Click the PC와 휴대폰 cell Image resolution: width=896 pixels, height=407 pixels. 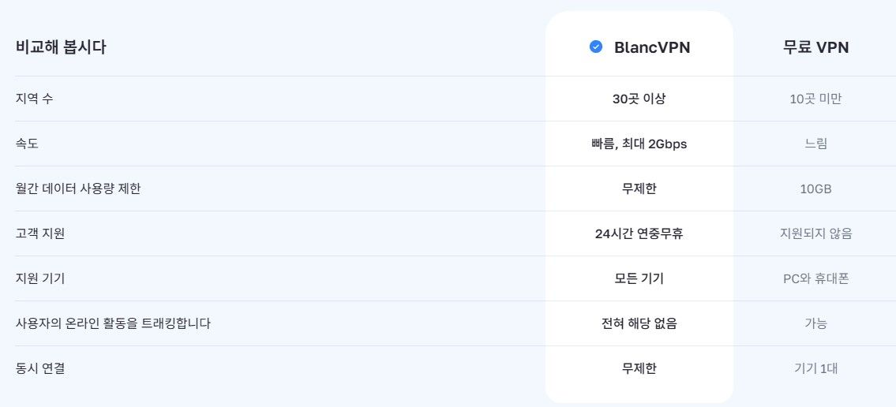pos(815,278)
